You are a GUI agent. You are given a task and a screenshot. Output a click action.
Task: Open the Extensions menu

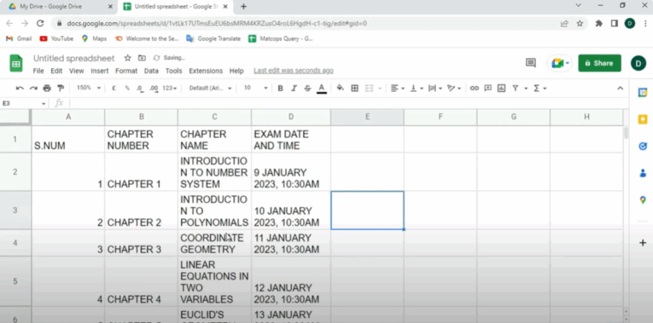(205, 71)
